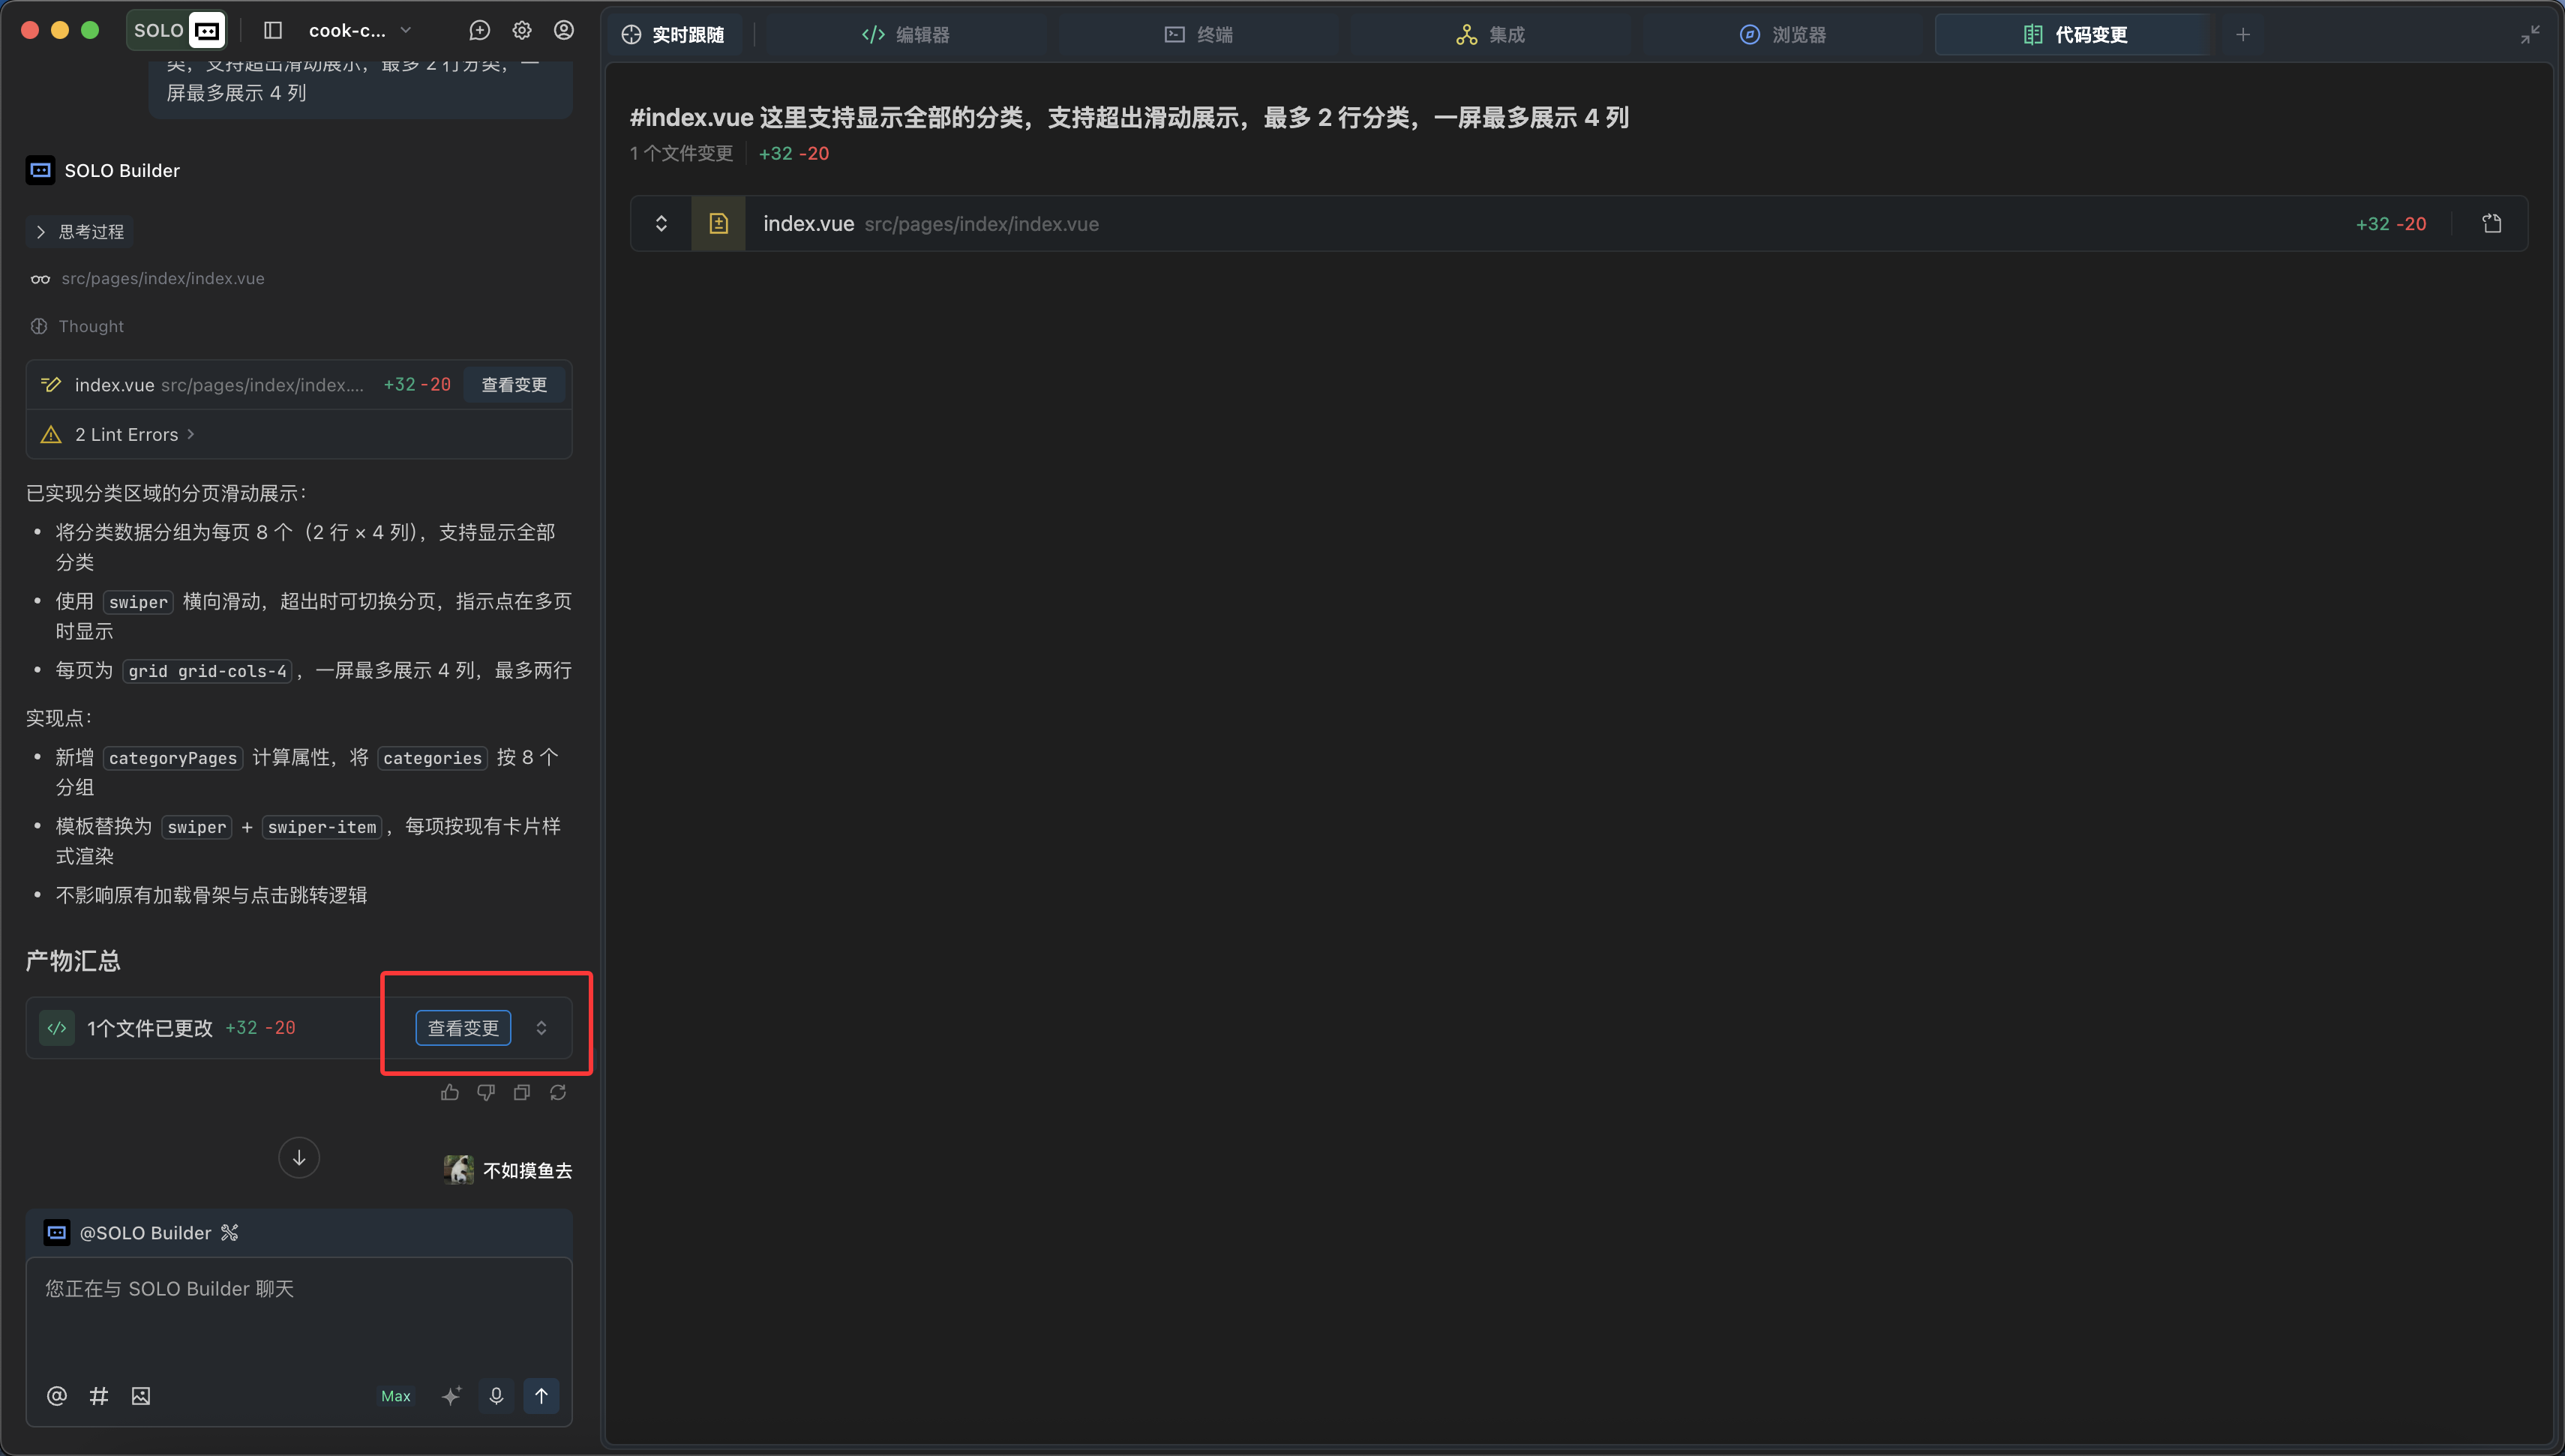2565x1456 pixels.
Task: Click 查看变更 beside the index.vue edit
Action: pos(514,384)
